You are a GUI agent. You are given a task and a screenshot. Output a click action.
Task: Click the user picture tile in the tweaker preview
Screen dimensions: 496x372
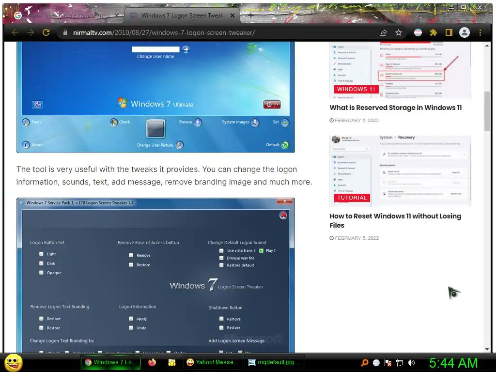tap(155, 129)
